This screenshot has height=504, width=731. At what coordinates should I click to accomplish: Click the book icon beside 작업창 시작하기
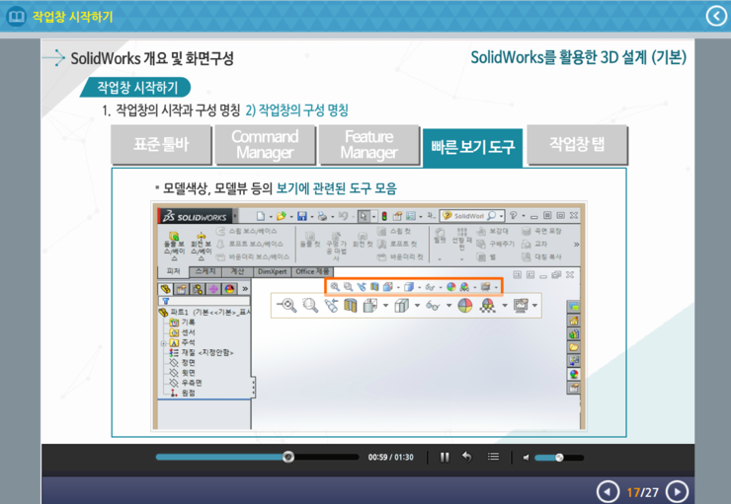click(x=17, y=17)
